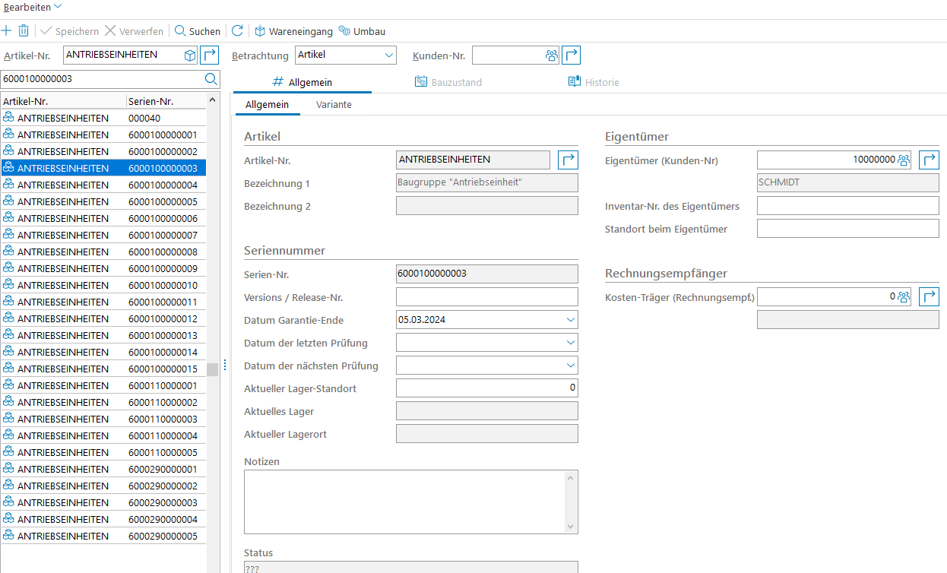The width and height of the screenshot is (947, 573).
Task: Click the plus icon to add new record
Action: (7, 31)
